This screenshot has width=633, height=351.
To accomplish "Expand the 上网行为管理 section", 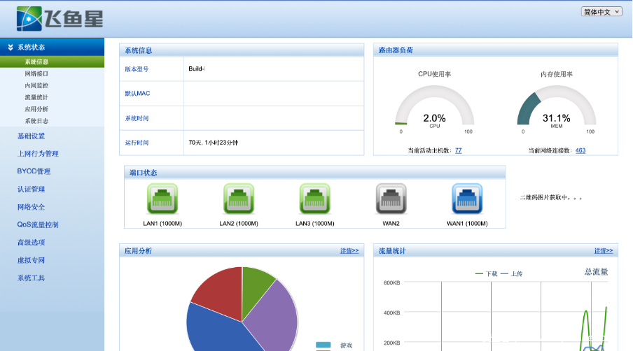I will (x=38, y=154).
